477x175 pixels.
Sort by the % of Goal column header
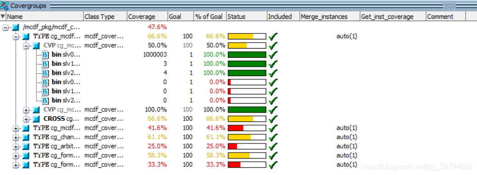(x=210, y=16)
